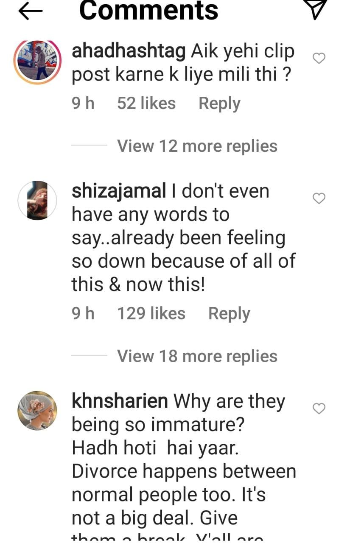
Task: Open shizajamal's profile picture
Action: pyautogui.click(x=37, y=200)
